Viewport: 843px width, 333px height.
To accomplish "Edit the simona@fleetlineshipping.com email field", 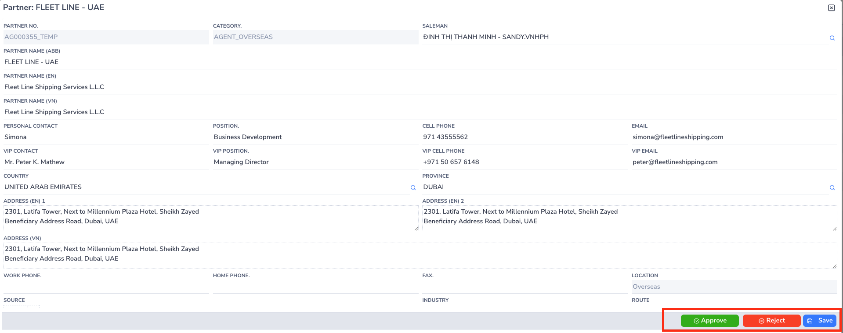I will 734,137.
